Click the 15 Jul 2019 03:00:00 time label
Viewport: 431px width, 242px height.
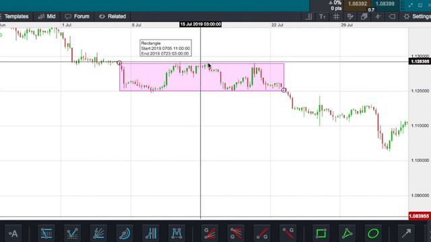tap(201, 24)
